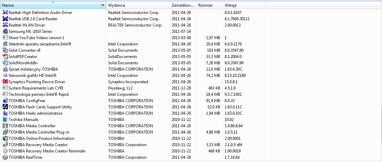This screenshot has height=165, width=382.
Task: Click the Synaptics Incorporated publisher cell
Action: click(128, 82)
